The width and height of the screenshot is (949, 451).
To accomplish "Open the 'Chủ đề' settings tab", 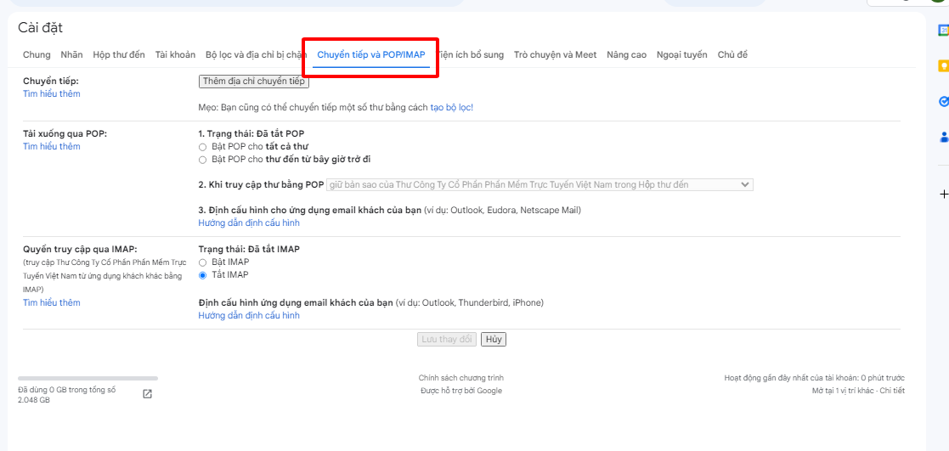I will 732,55.
